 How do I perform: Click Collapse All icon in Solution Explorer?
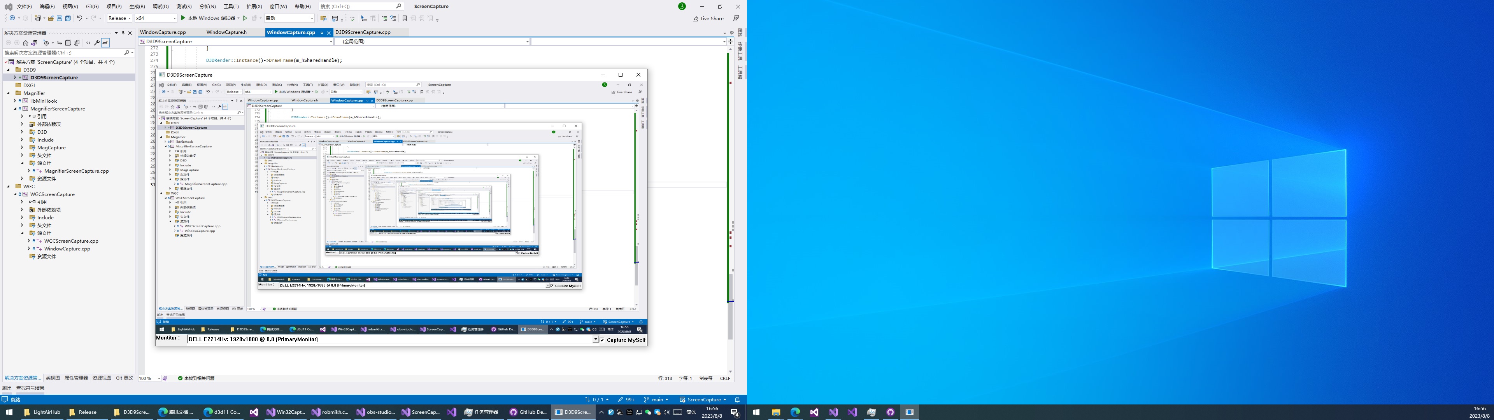click(68, 43)
